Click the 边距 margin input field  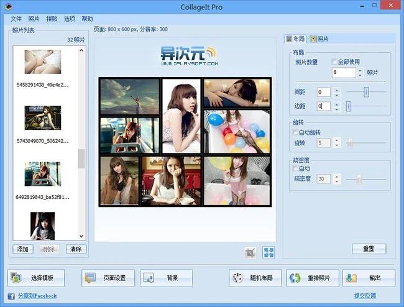[324, 106]
